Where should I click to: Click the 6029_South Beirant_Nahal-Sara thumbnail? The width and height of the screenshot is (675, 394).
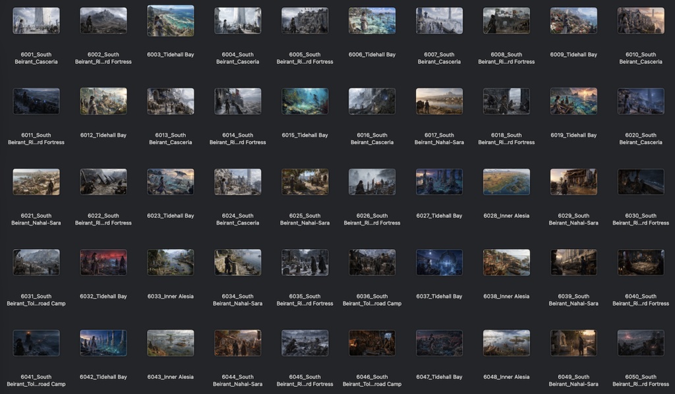point(573,181)
